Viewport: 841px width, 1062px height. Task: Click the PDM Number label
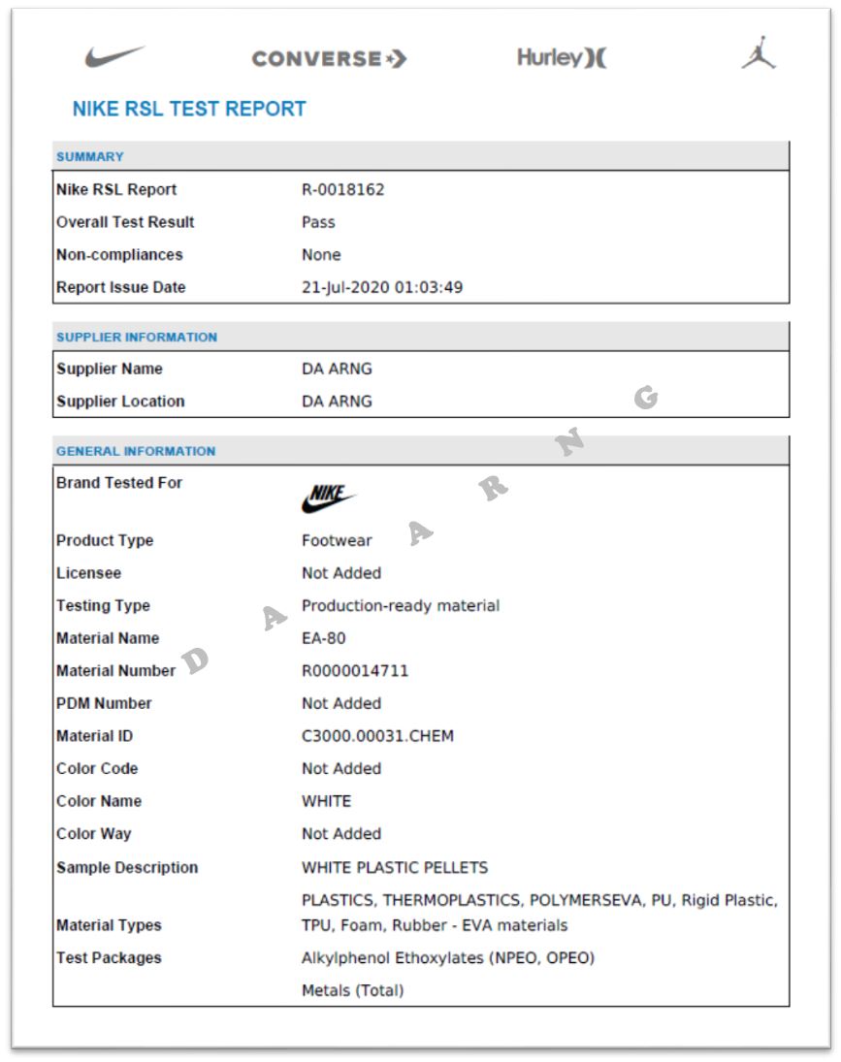104,703
